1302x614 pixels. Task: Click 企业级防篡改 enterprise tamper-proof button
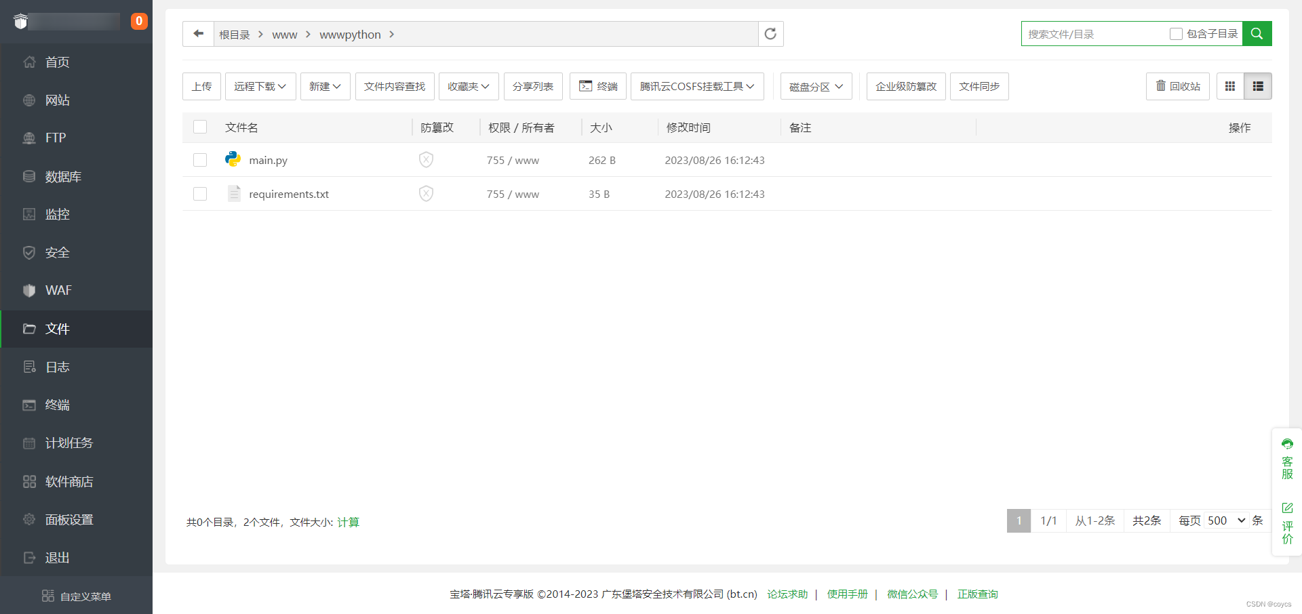906,86
